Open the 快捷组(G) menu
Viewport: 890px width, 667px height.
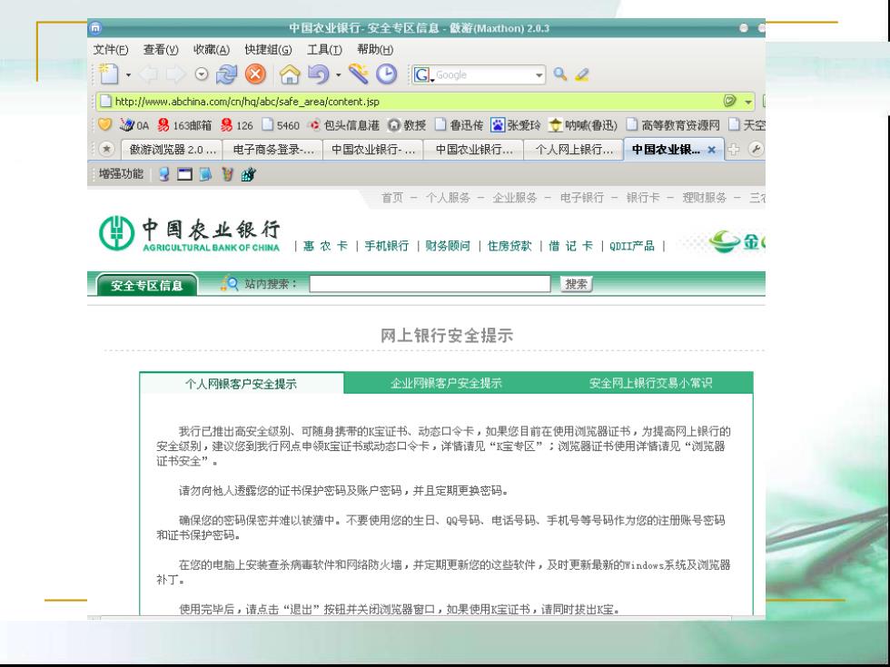(268, 50)
